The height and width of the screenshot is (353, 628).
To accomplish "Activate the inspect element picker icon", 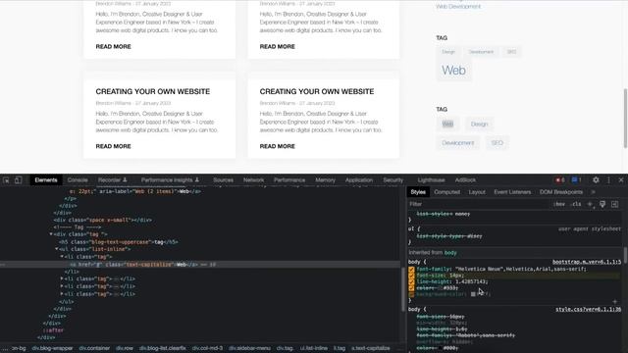I will pos(7,180).
